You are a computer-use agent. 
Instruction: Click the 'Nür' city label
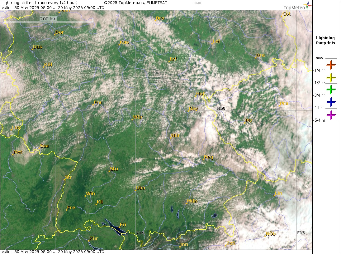coord(176,135)
